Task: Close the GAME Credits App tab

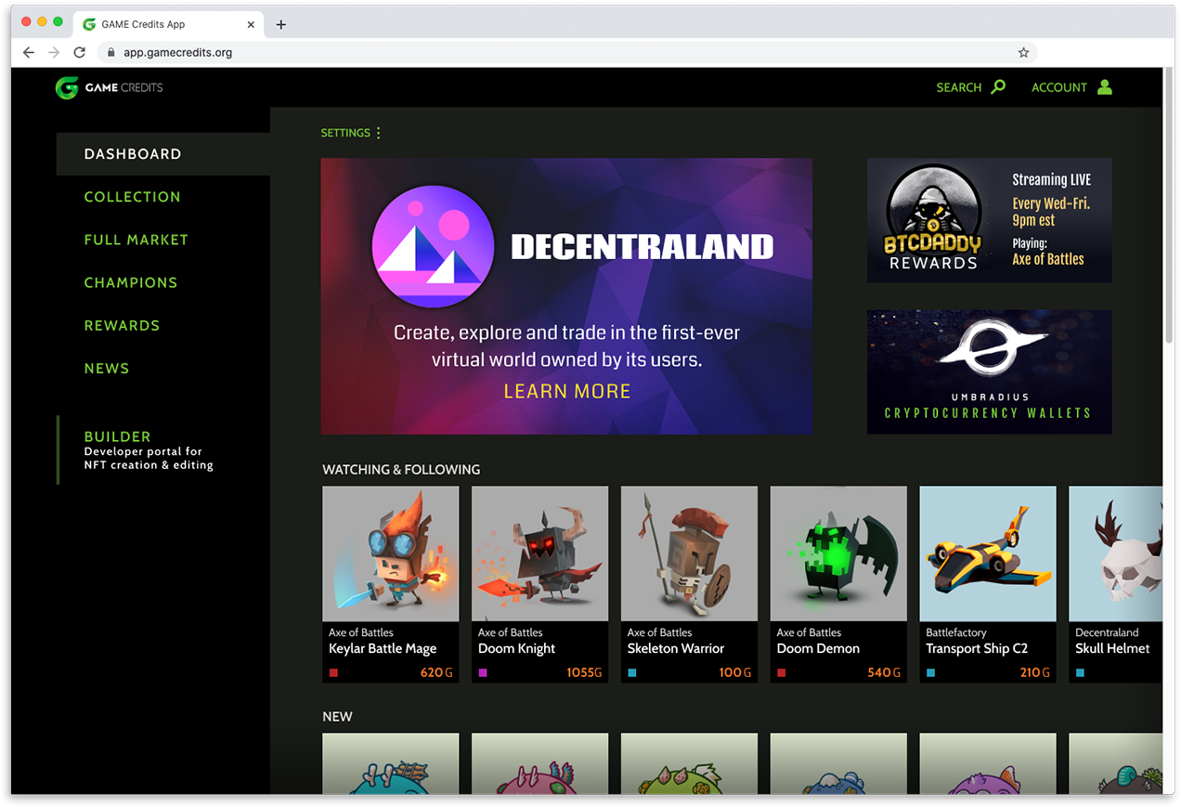Action: click(x=253, y=25)
